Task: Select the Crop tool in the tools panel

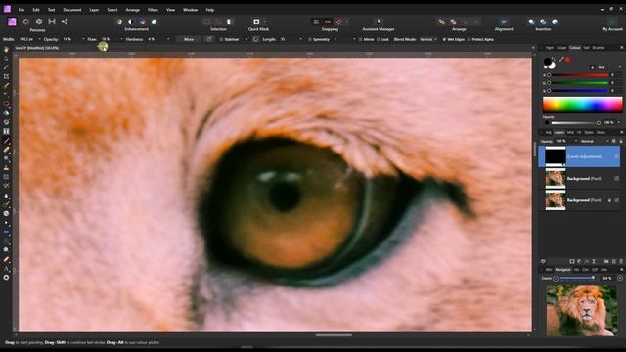Action: point(6,76)
